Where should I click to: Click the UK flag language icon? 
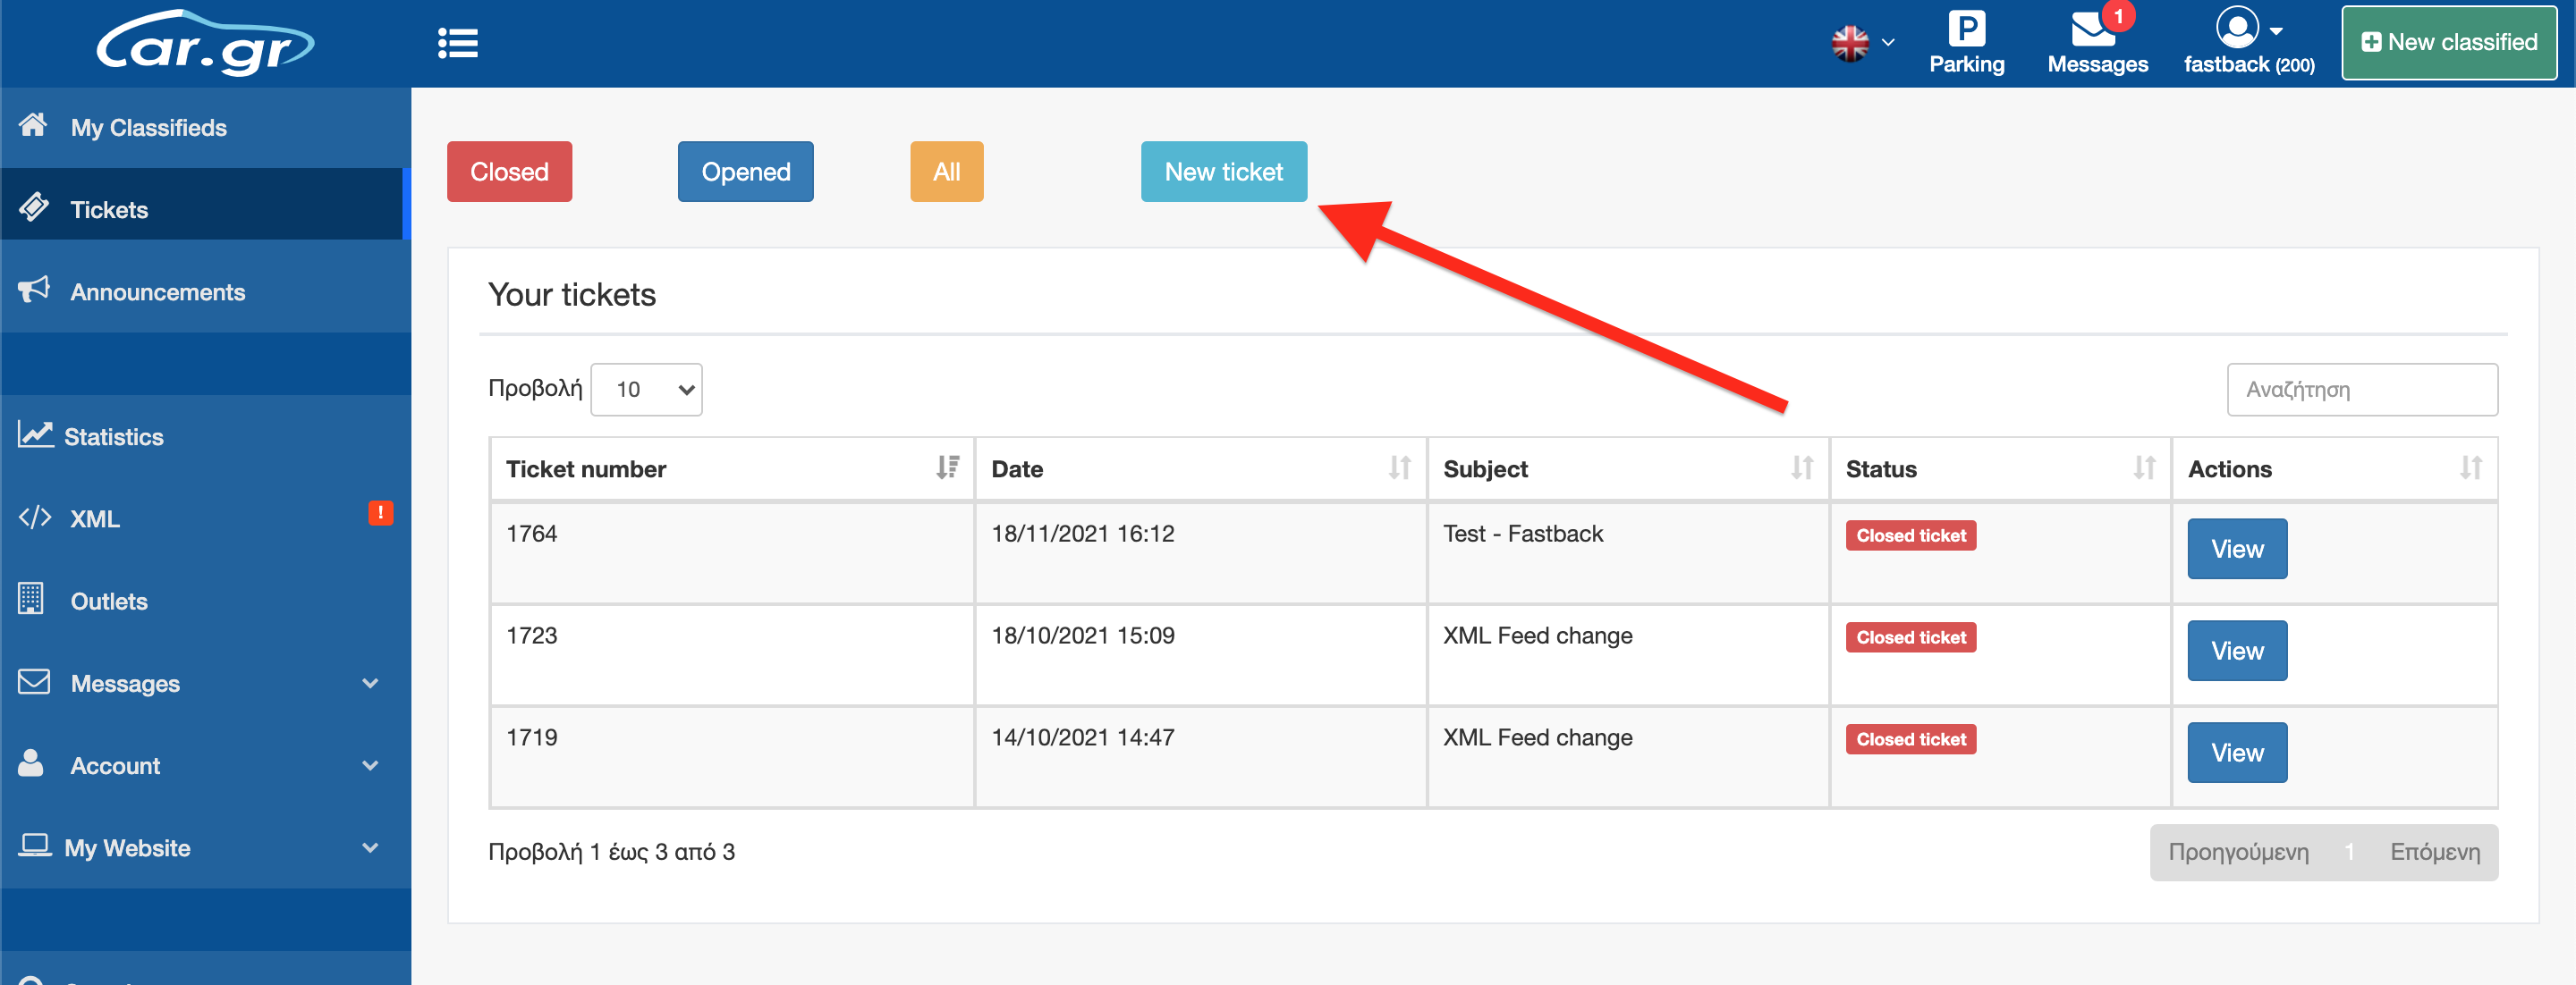(x=1850, y=43)
